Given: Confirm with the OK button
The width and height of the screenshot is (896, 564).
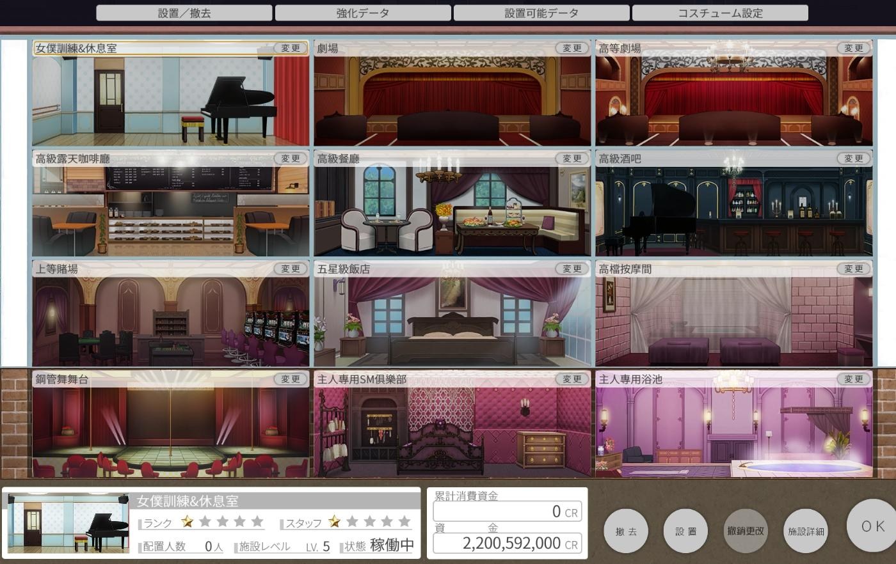Looking at the screenshot, I should pyautogui.click(x=872, y=526).
